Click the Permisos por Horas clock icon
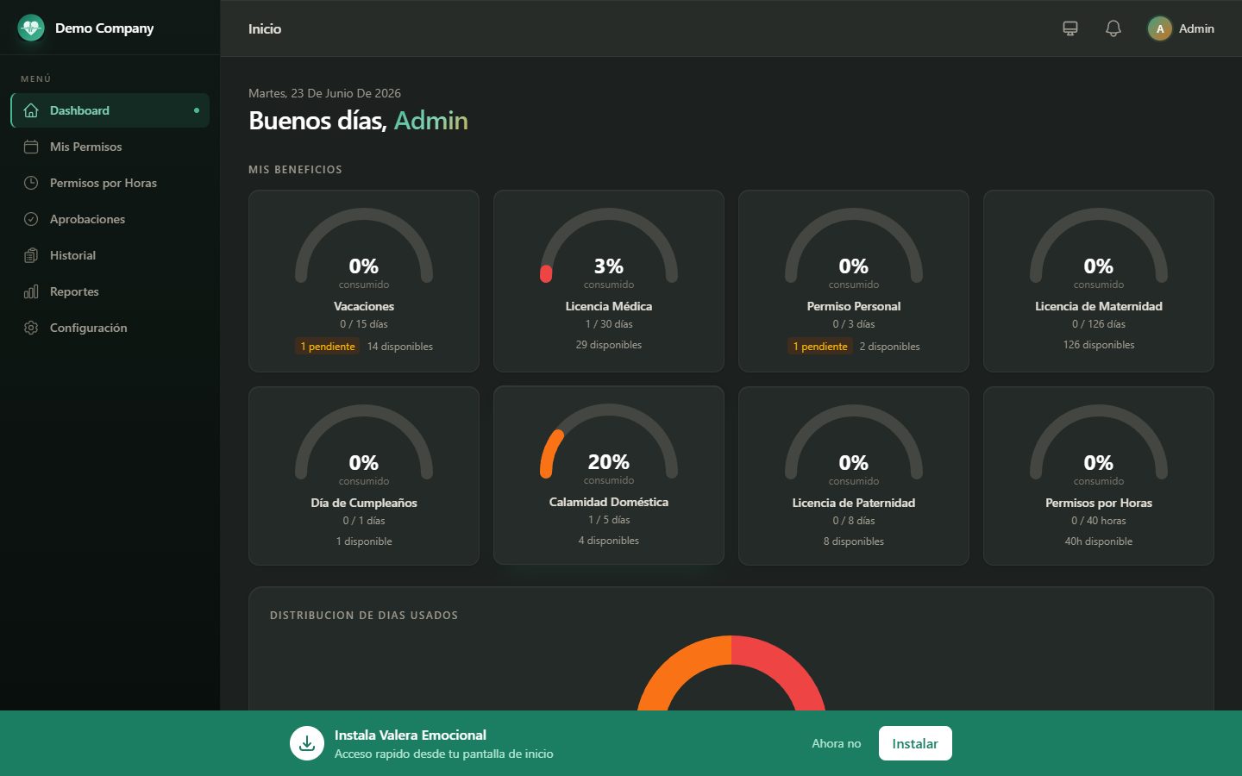The height and width of the screenshot is (776, 1242). [x=31, y=183]
